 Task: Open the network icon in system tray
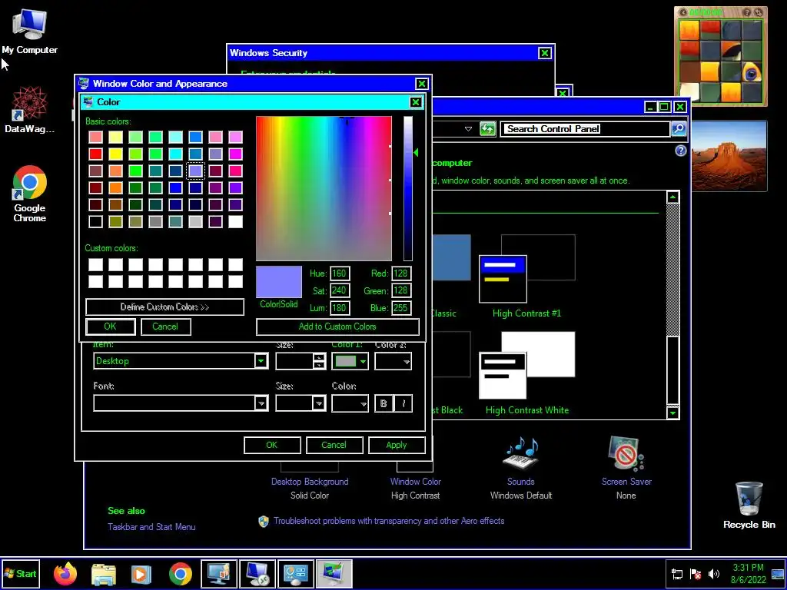[676, 574]
